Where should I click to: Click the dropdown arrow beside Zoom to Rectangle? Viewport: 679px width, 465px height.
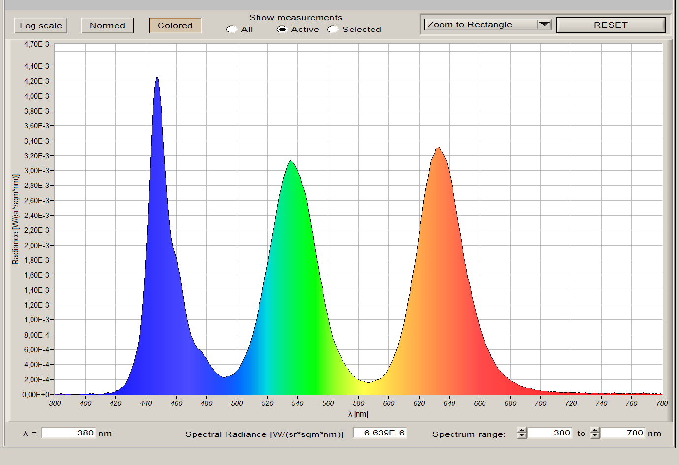tap(544, 25)
